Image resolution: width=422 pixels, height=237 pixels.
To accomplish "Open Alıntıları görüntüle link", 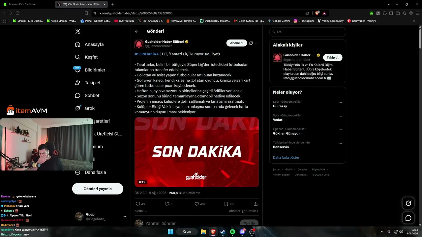I will 244,211.
